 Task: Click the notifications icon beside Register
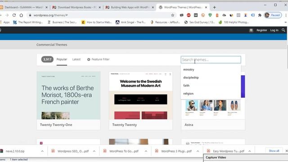click(251, 30)
